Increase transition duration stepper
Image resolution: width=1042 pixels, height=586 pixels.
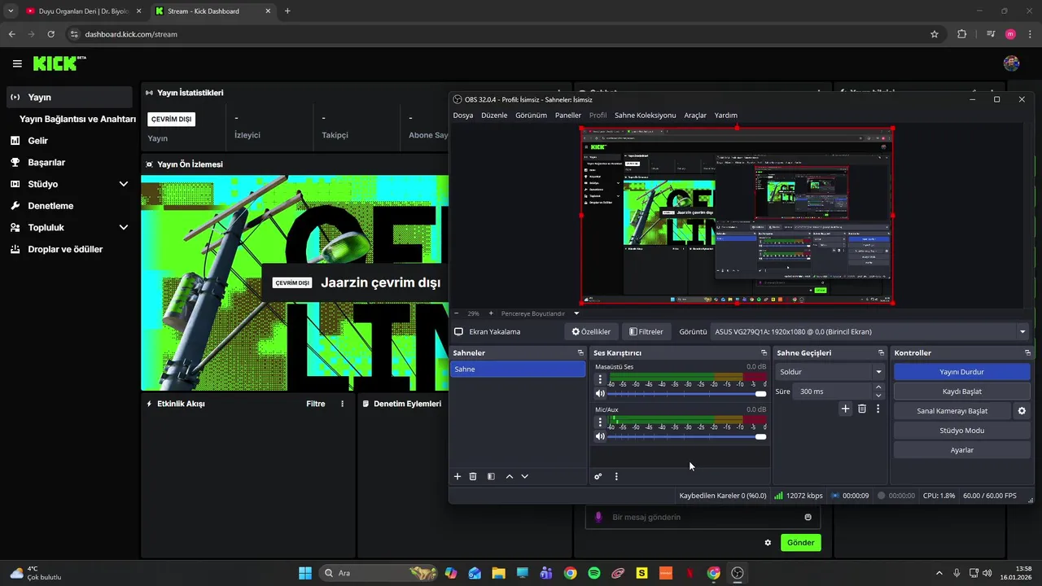(x=878, y=387)
